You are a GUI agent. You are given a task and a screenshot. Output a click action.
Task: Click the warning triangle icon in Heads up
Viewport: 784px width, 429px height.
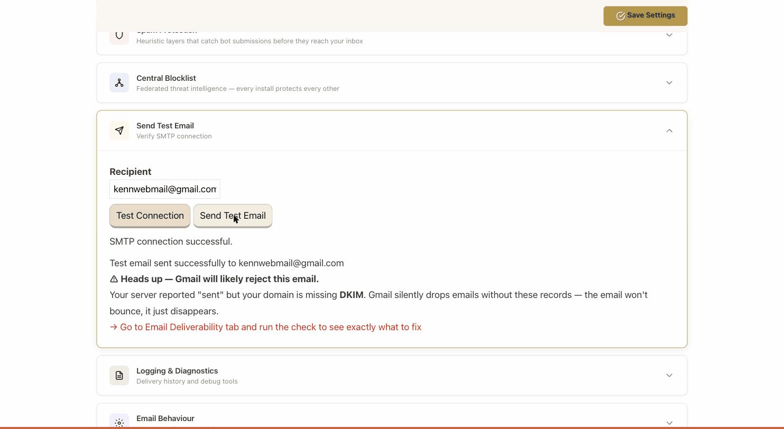114,279
